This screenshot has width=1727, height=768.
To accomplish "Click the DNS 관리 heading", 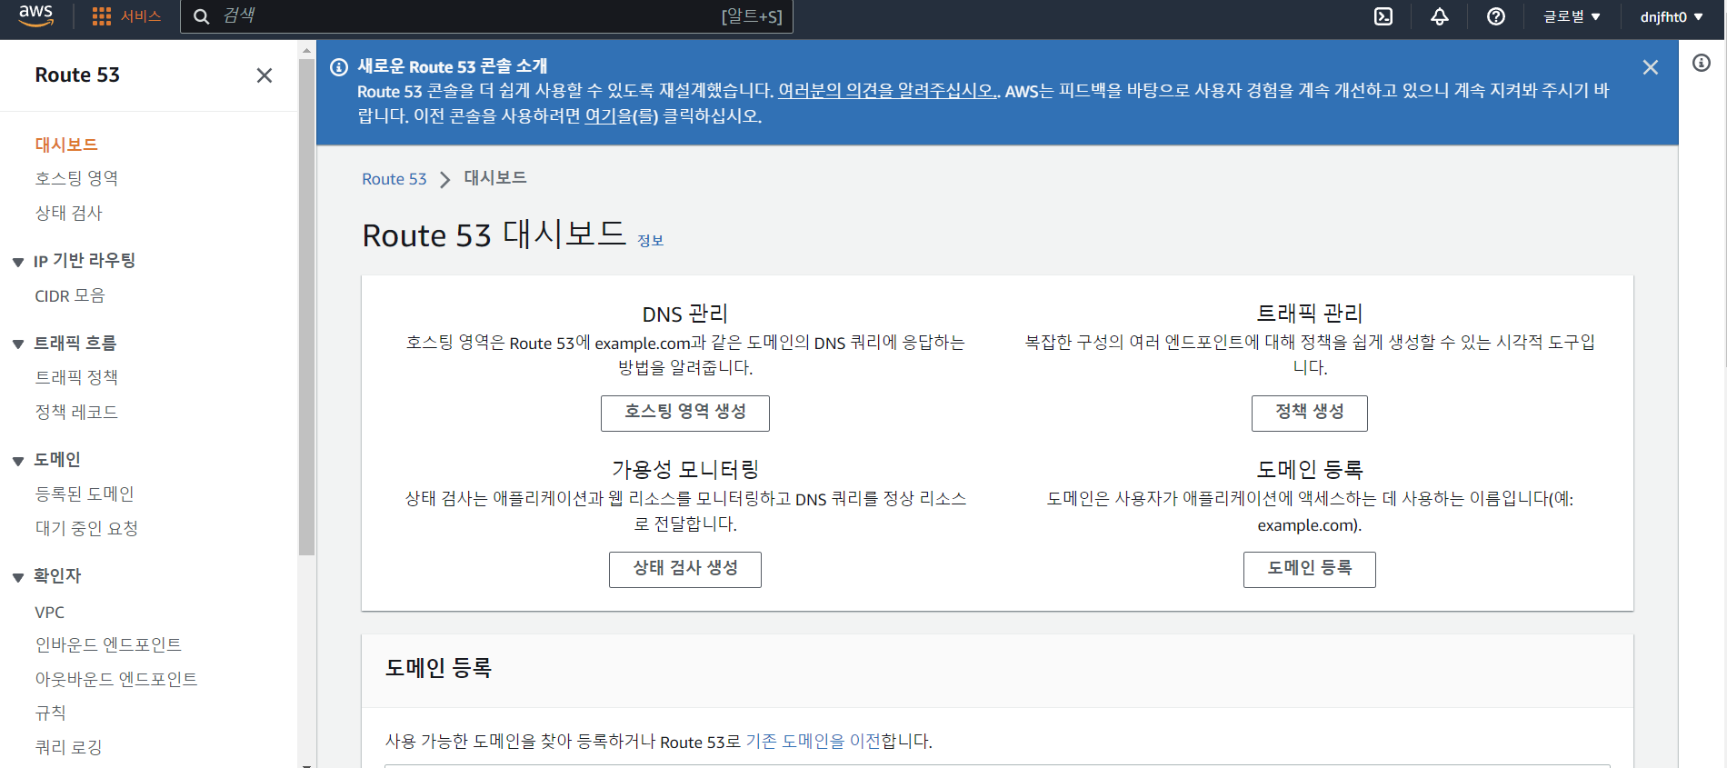I will [x=685, y=314].
